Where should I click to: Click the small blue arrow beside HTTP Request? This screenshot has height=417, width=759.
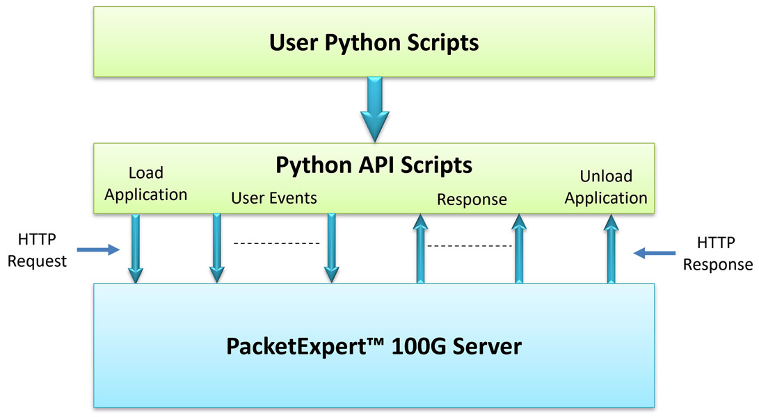pyautogui.click(x=98, y=250)
